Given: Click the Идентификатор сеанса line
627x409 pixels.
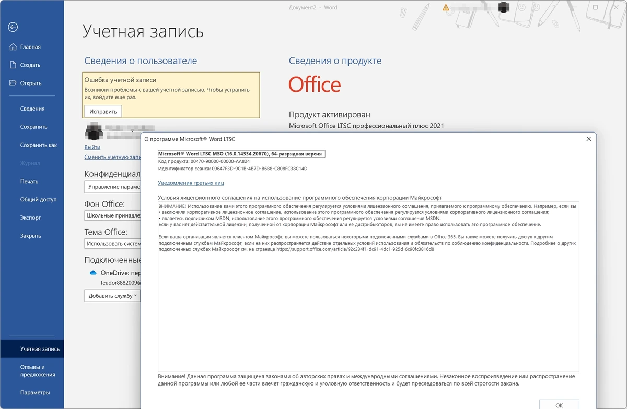Looking at the screenshot, I should click(233, 169).
